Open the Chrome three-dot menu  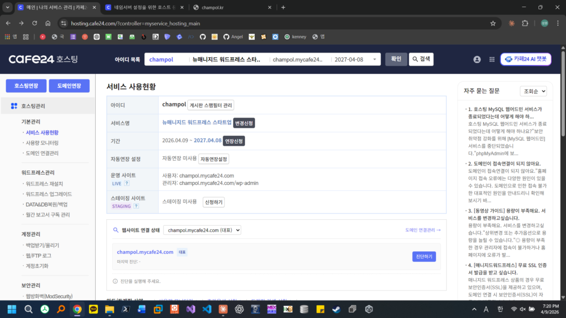[558, 23]
